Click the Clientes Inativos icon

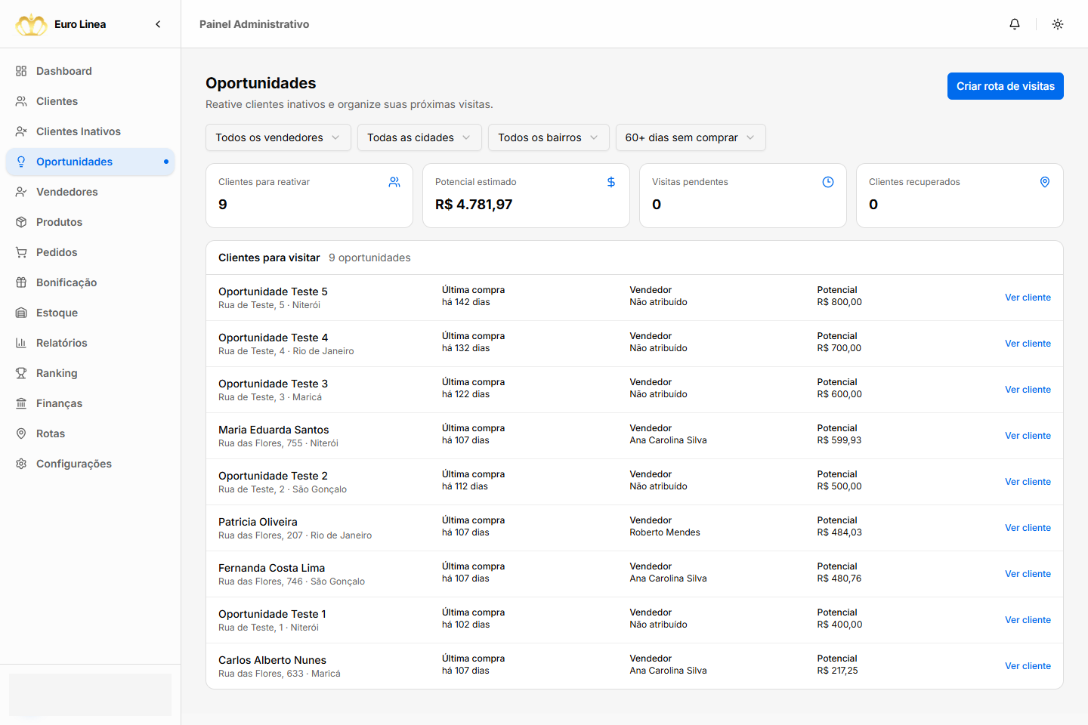click(x=21, y=131)
